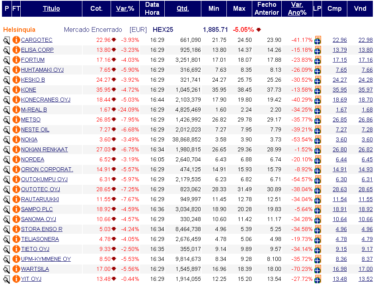
Task: Click the NOKIA quantity 38,868,852
Action: tap(187, 139)
